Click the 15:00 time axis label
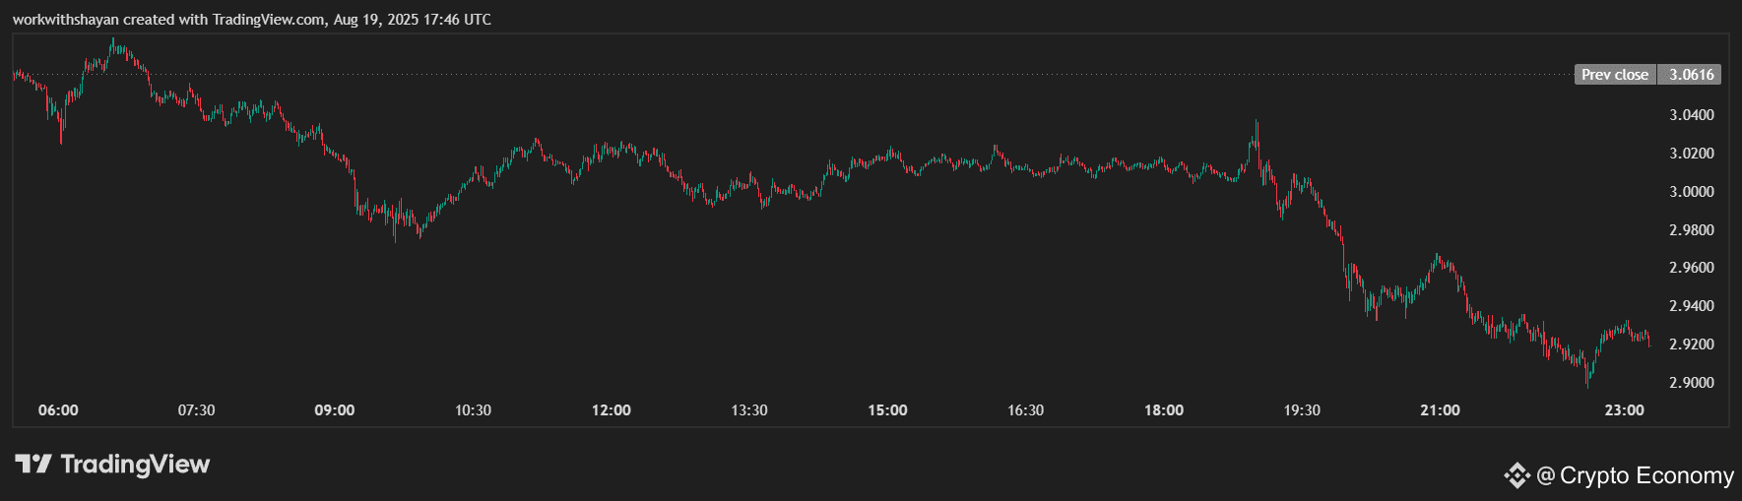 click(887, 410)
